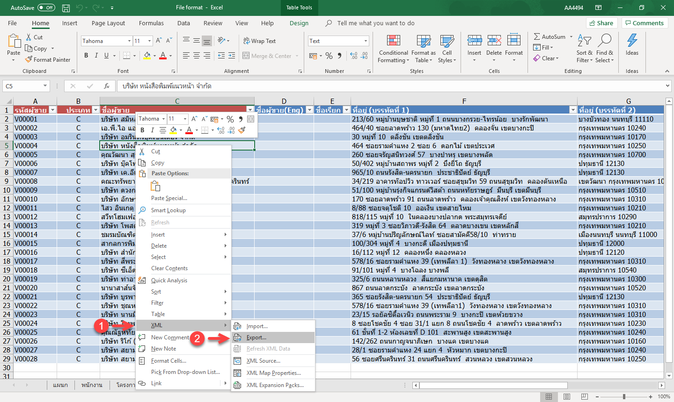Choose Quick Analysis in context menu
The width and height of the screenshot is (674, 402).
183,280
